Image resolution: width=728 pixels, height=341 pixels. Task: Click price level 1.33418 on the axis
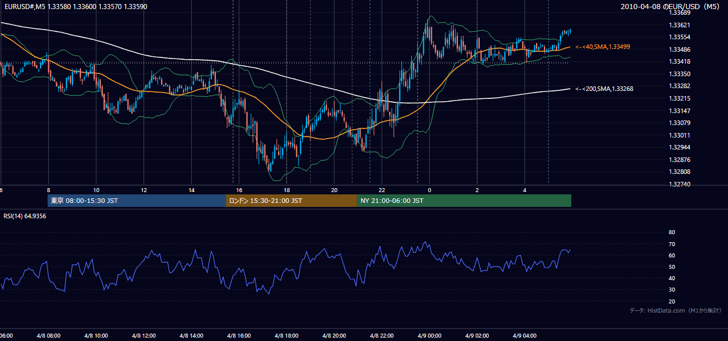680,61
